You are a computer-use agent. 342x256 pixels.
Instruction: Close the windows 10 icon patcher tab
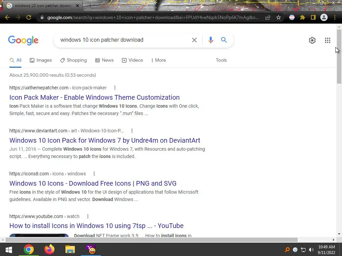click(x=77, y=6)
